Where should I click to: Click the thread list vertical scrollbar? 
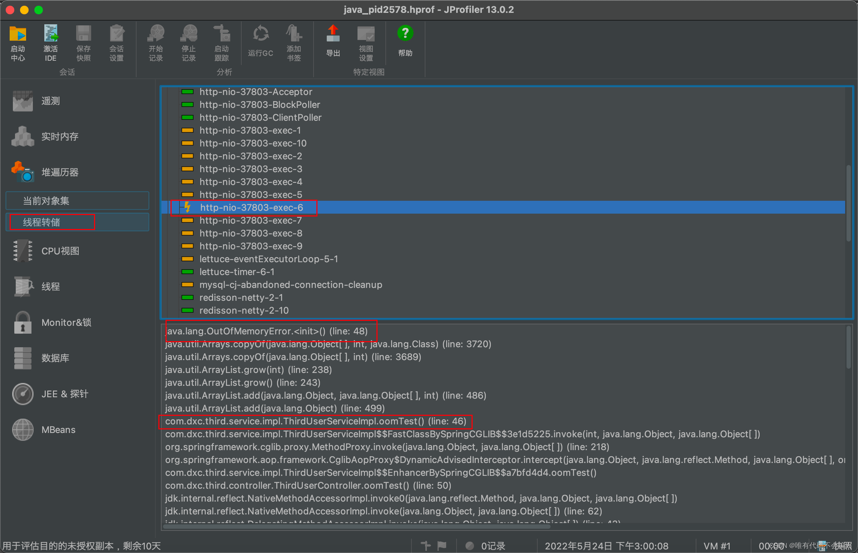tap(848, 203)
